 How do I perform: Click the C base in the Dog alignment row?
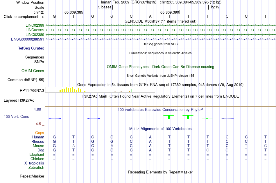[131, 150]
